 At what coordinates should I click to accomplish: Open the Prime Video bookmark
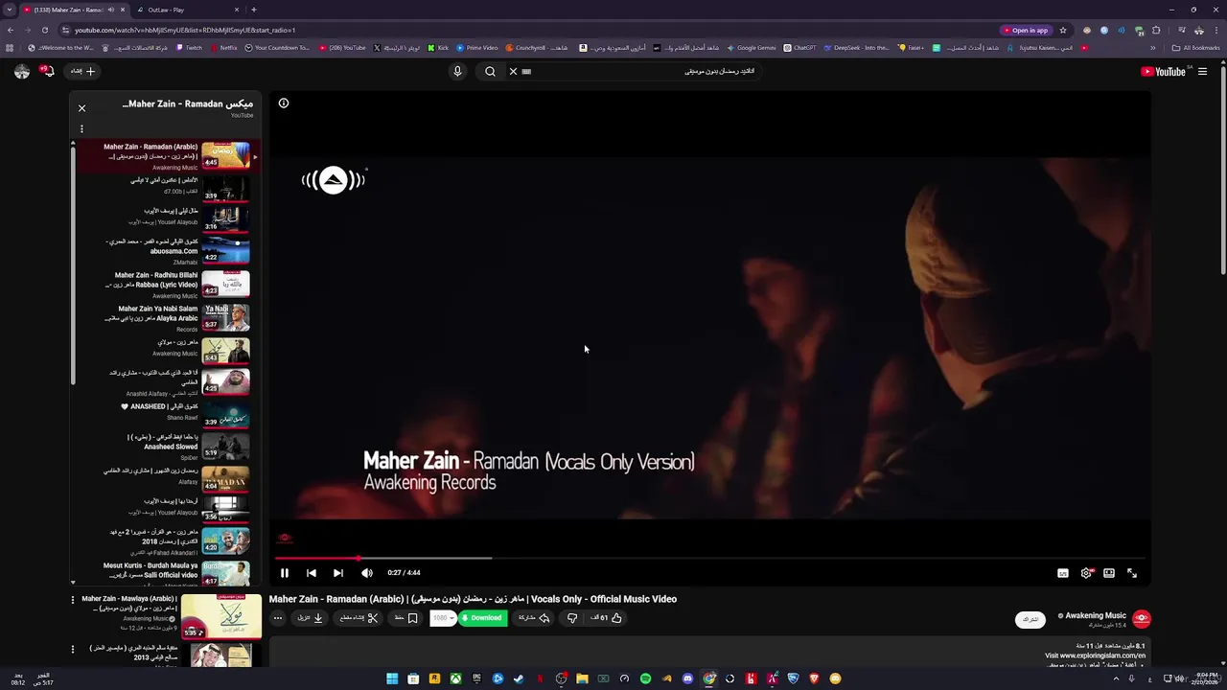(x=477, y=48)
